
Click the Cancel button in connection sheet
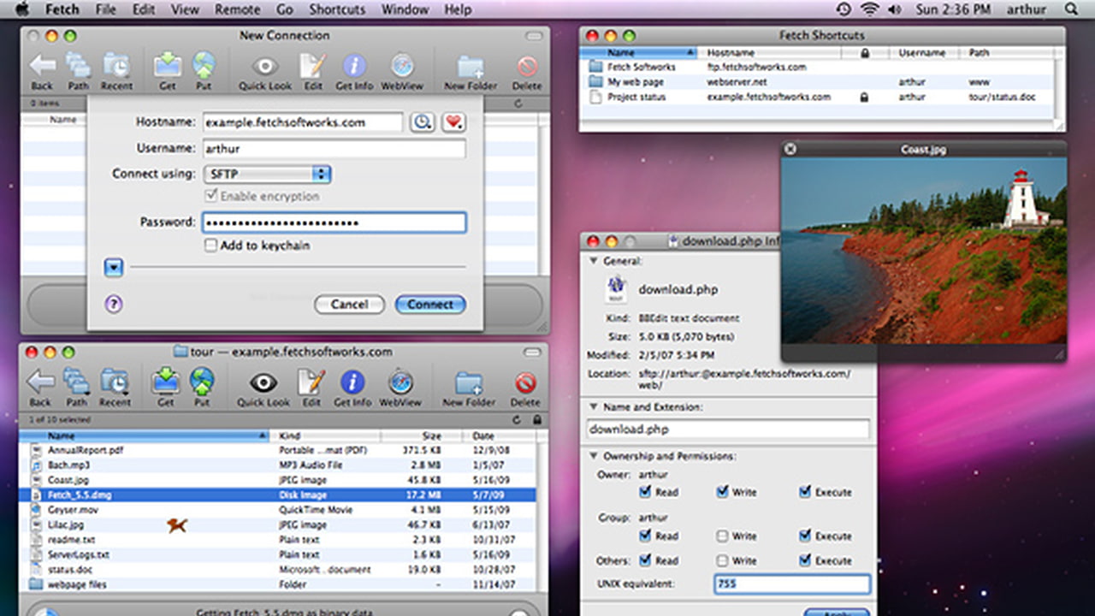[349, 304]
